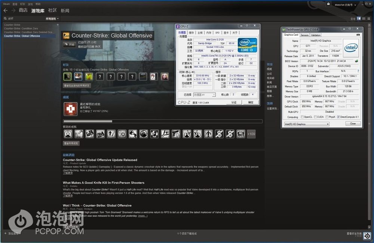
Task: Open the processor selection dropdown in CPU-Z
Action: coord(205,95)
